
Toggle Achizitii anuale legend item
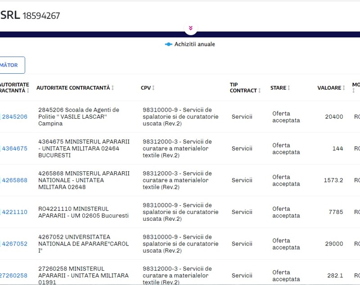click(x=190, y=44)
